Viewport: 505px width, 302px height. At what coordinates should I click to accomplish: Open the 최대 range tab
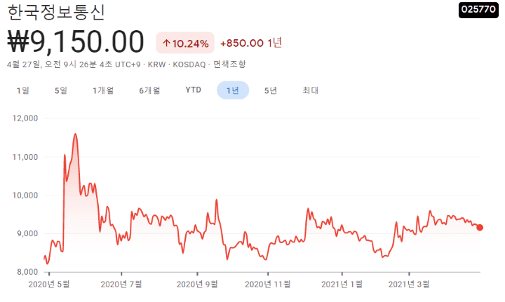tap(311, 90)
